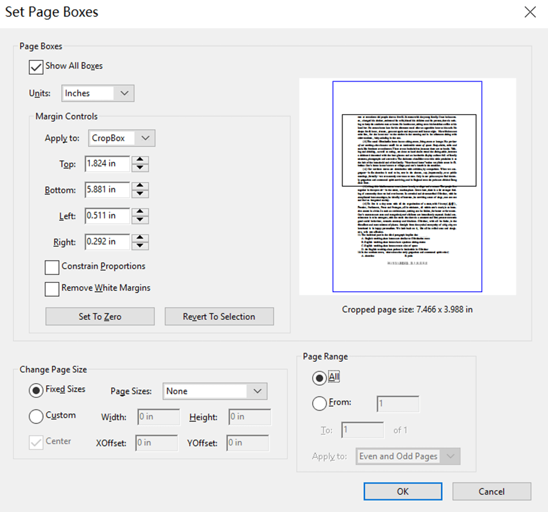Increase the Bottom margin with up arrow

coord(141,186)
